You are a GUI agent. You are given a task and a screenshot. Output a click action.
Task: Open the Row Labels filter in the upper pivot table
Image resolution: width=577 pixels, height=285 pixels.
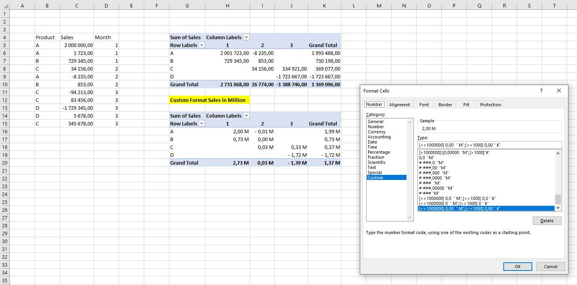pyautogui.click(x=202, y=45)
